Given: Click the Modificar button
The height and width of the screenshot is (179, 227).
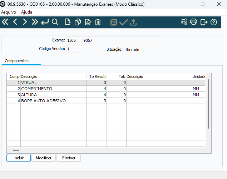Looking at the screenshot, I should tap(44, 158).
